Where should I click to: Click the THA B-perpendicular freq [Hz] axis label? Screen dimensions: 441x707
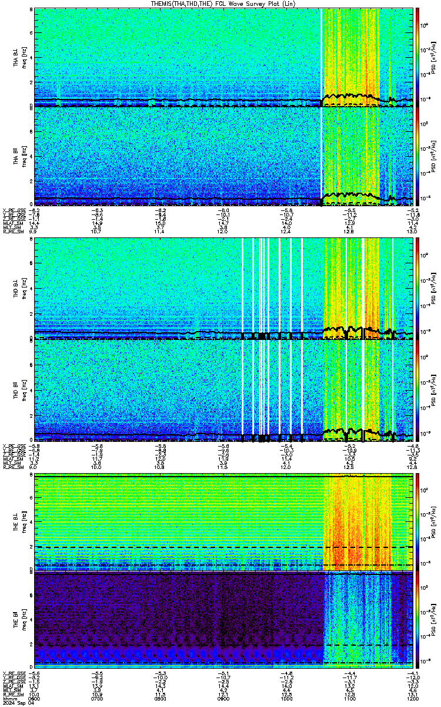point(25,57)
